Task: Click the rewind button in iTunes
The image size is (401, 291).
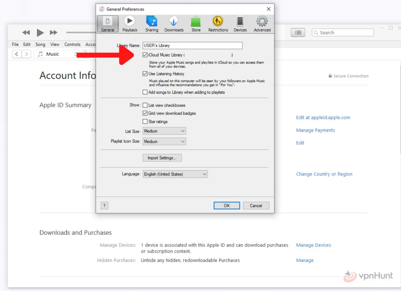Action: (26, 32)
